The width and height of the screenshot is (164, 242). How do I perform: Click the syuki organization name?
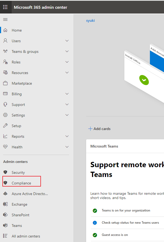[x=90, y=20]
